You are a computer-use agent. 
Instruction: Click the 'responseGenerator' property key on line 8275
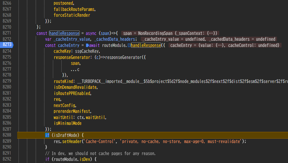pyautogui.click(x=72, y=57)
